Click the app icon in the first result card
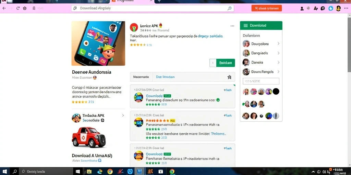The height and width of the screenshot is (175, 351). (138, 97)
